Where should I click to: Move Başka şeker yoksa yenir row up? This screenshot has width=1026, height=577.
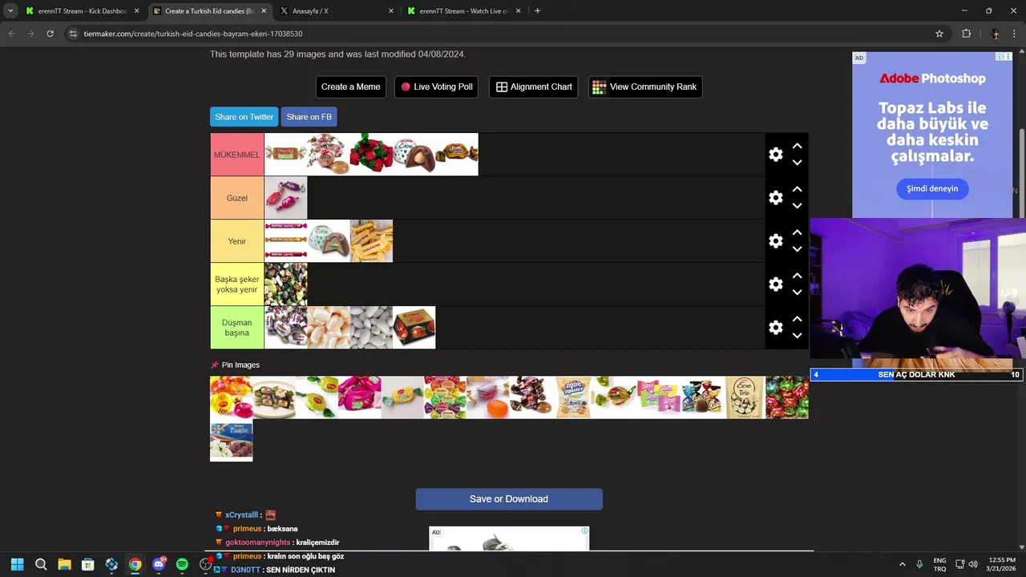[x=797, y=276]
